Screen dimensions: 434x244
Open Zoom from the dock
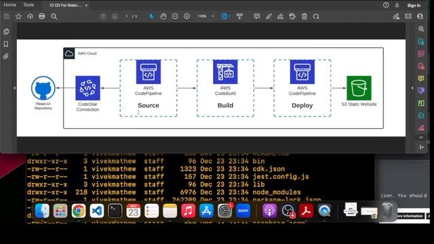tap(243, 211)
